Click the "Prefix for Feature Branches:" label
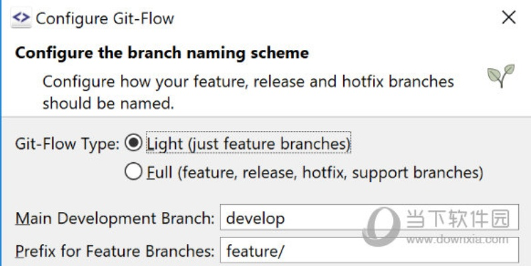This screenshot has width=531, height=266. pyautogui.click(x=115, y=252)
